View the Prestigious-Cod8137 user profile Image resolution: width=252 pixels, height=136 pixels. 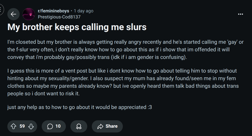click(59, 17)
